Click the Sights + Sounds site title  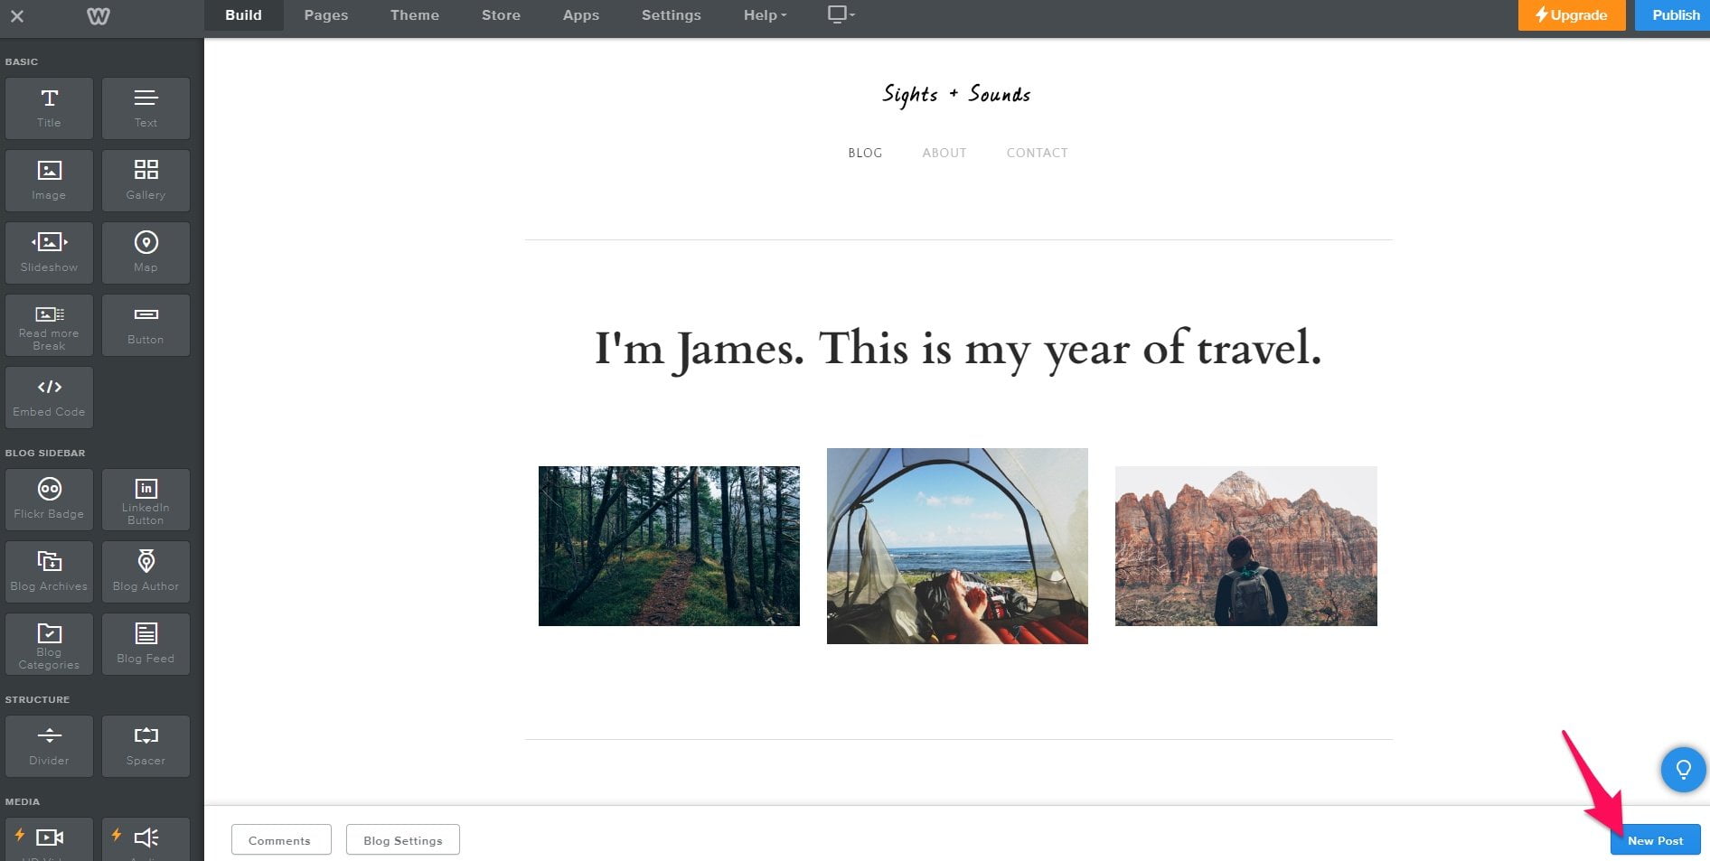(x=957, y=94)
